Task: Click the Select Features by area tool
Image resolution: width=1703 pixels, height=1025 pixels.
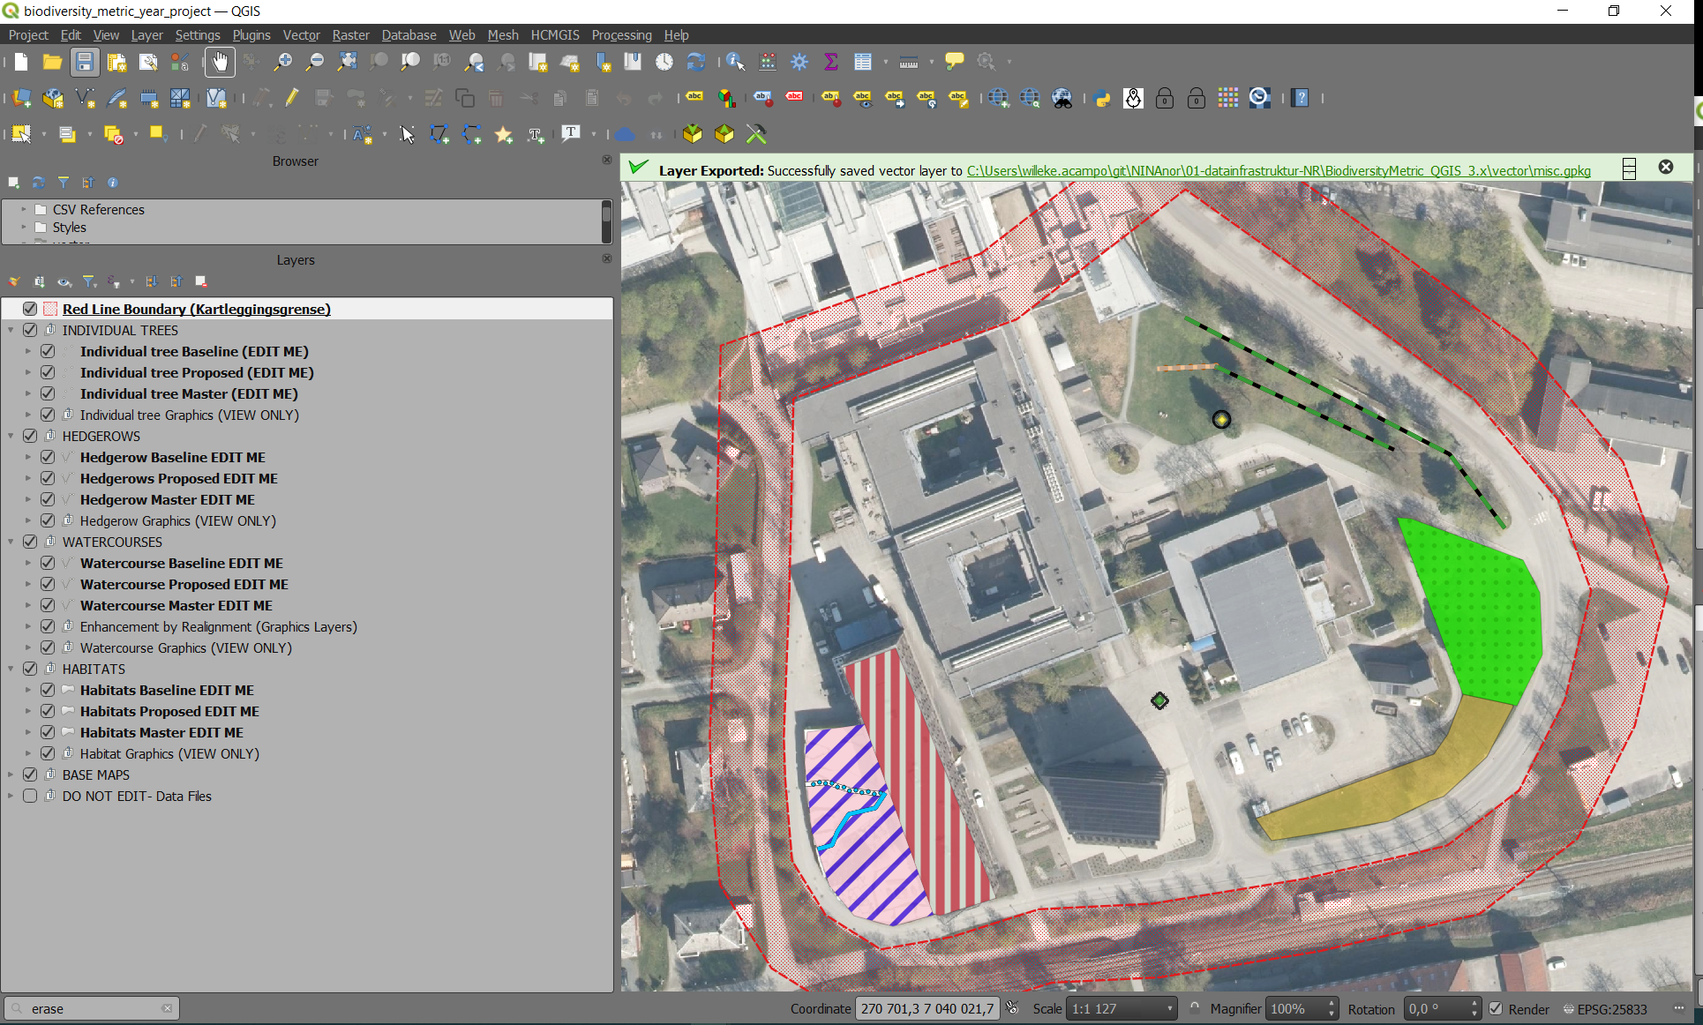Action: pyautogui.click(x=21, y=134)
